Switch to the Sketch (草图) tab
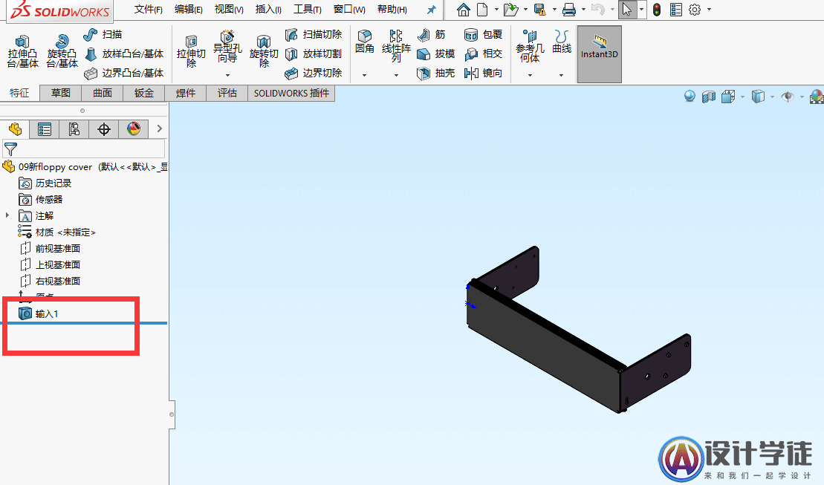The width and height of the screenshot is (824, 485). point(60,93)
